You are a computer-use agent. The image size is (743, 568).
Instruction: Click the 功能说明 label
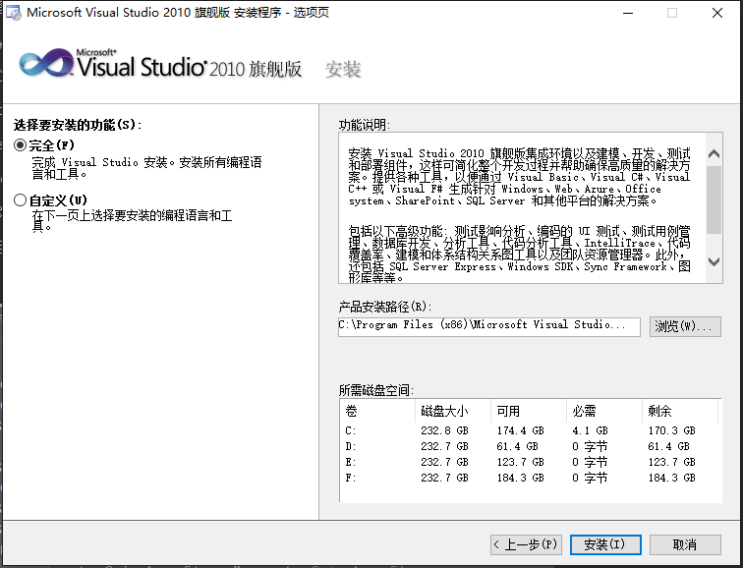click(x=365, y=125)
